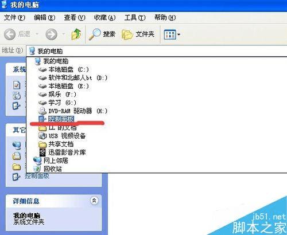Select Local Disk (C:) in address list
Image resolution: width=287 pixels, height=235 pixels.
tap(64, 69)
